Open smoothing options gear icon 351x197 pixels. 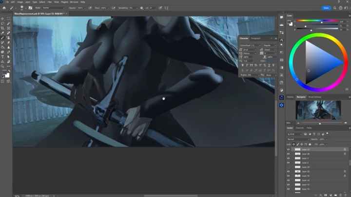pyautogui.click(x=141, y=8)
